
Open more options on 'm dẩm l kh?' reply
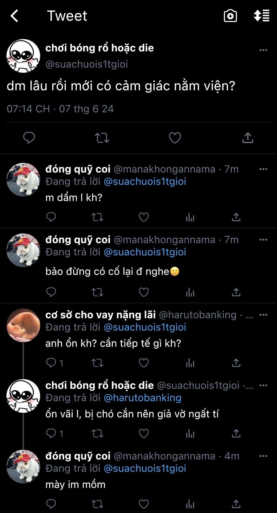coord(263,169)
